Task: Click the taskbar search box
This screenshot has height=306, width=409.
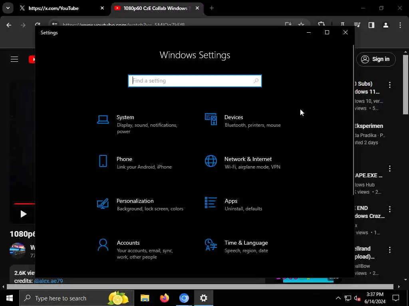Action: [77, 298]
